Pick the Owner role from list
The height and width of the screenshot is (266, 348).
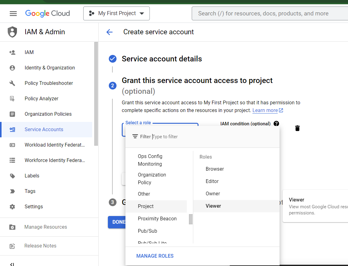tap(213, 193)
